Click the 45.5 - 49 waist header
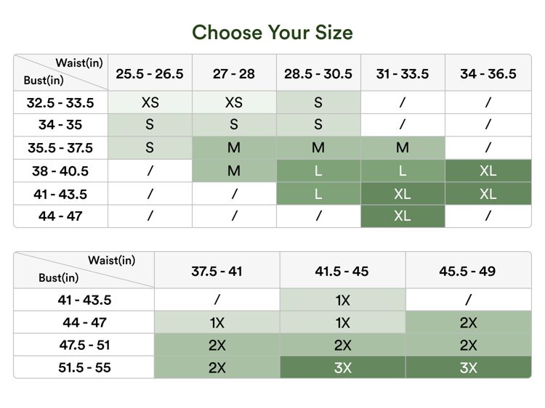Viewport: 545px width, 408px height. point(468,271)
